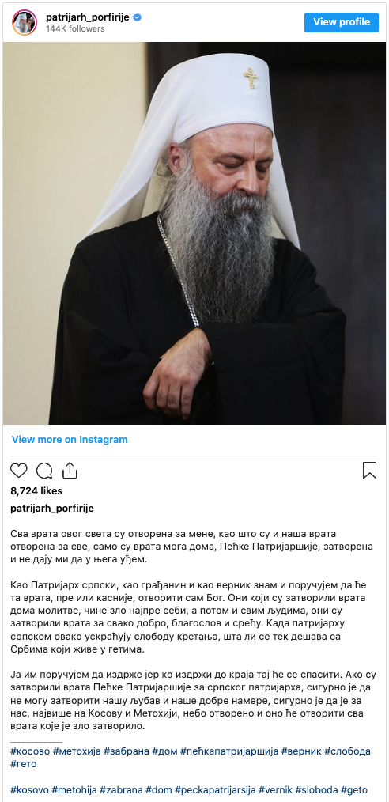Save post with bookmark icon
This screenshot has width=389, height=802.
coord(369,471)
